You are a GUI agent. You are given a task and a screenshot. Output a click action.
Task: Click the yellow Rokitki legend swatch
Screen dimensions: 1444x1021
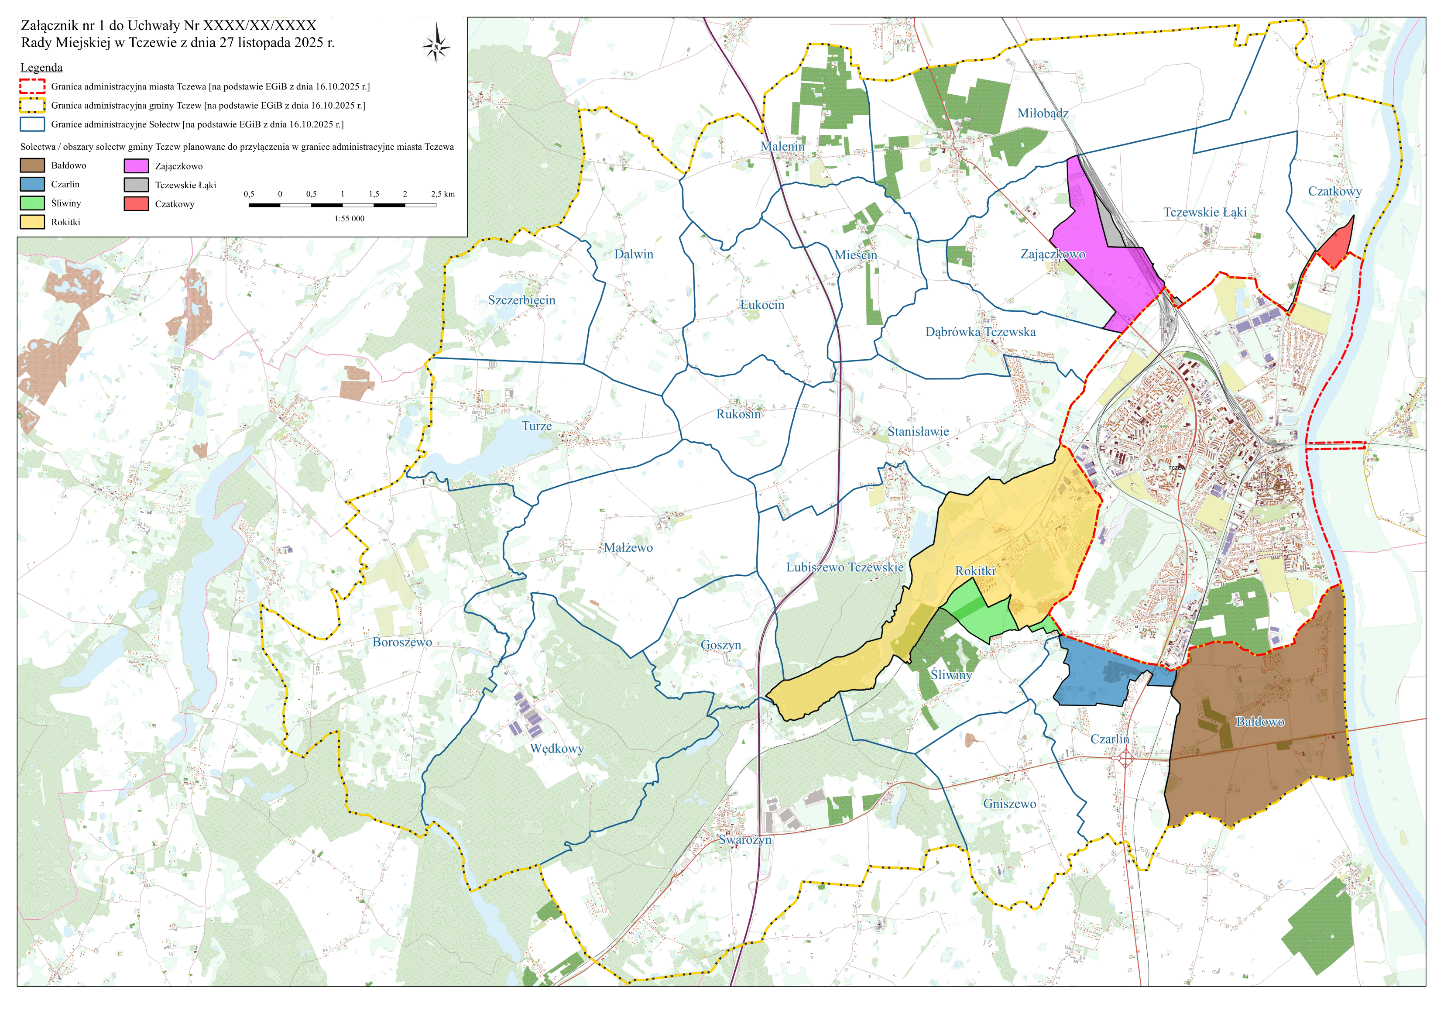(x=32, y=222)
